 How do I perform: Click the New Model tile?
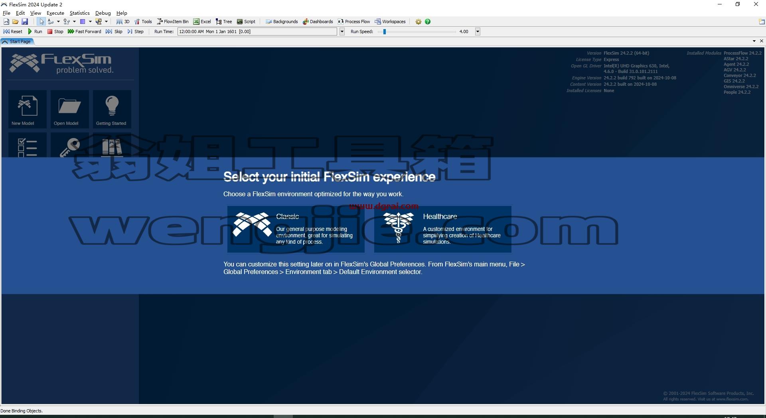pos(27,109)
